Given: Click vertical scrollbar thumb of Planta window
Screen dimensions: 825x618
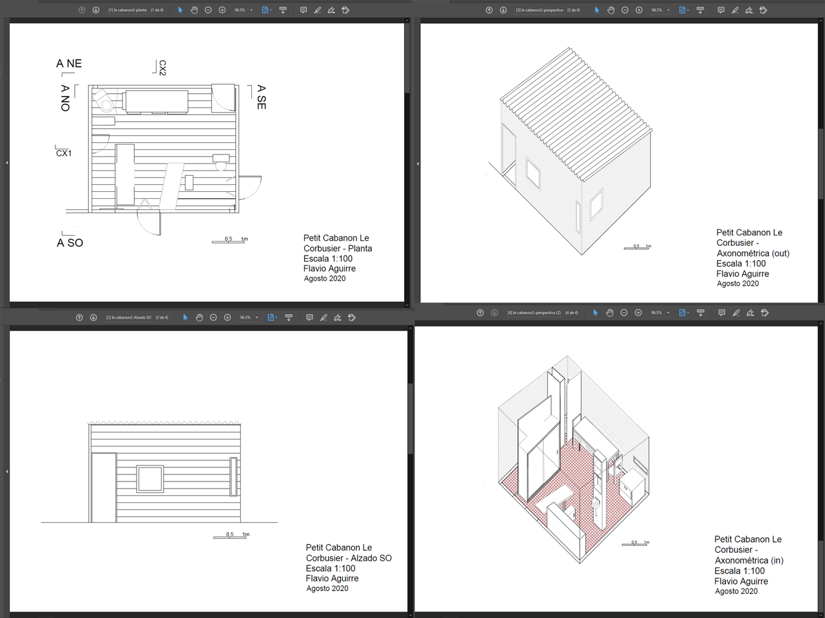Looking at the screenshot, I should click(x=407, y=59).
